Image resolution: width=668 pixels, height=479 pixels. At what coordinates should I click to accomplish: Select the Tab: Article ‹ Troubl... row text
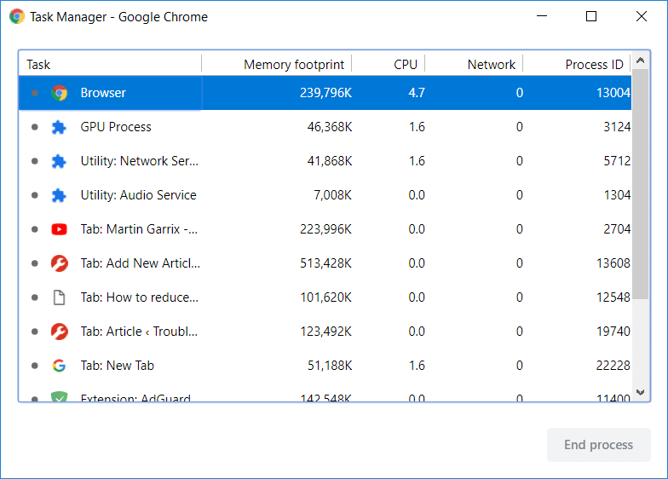(139, 332)
